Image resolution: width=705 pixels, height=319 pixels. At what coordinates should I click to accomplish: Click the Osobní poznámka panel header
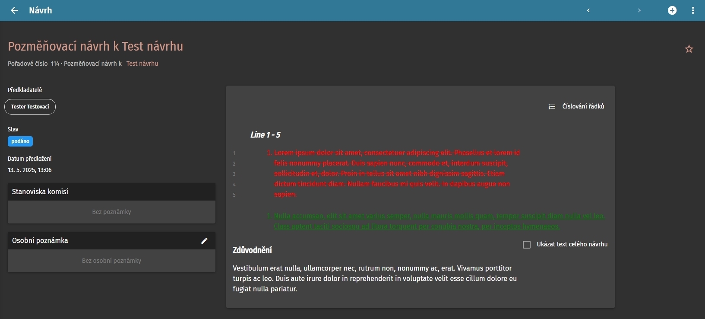(x=111, y=241)
